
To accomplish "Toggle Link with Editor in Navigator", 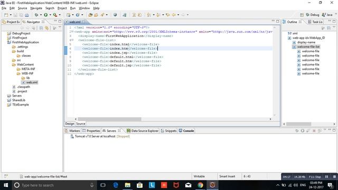I will [47, 28].
